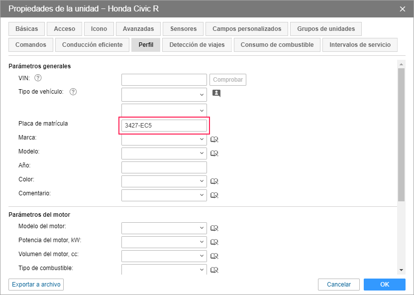Open the catalog icon next to Color

[214, 181]
